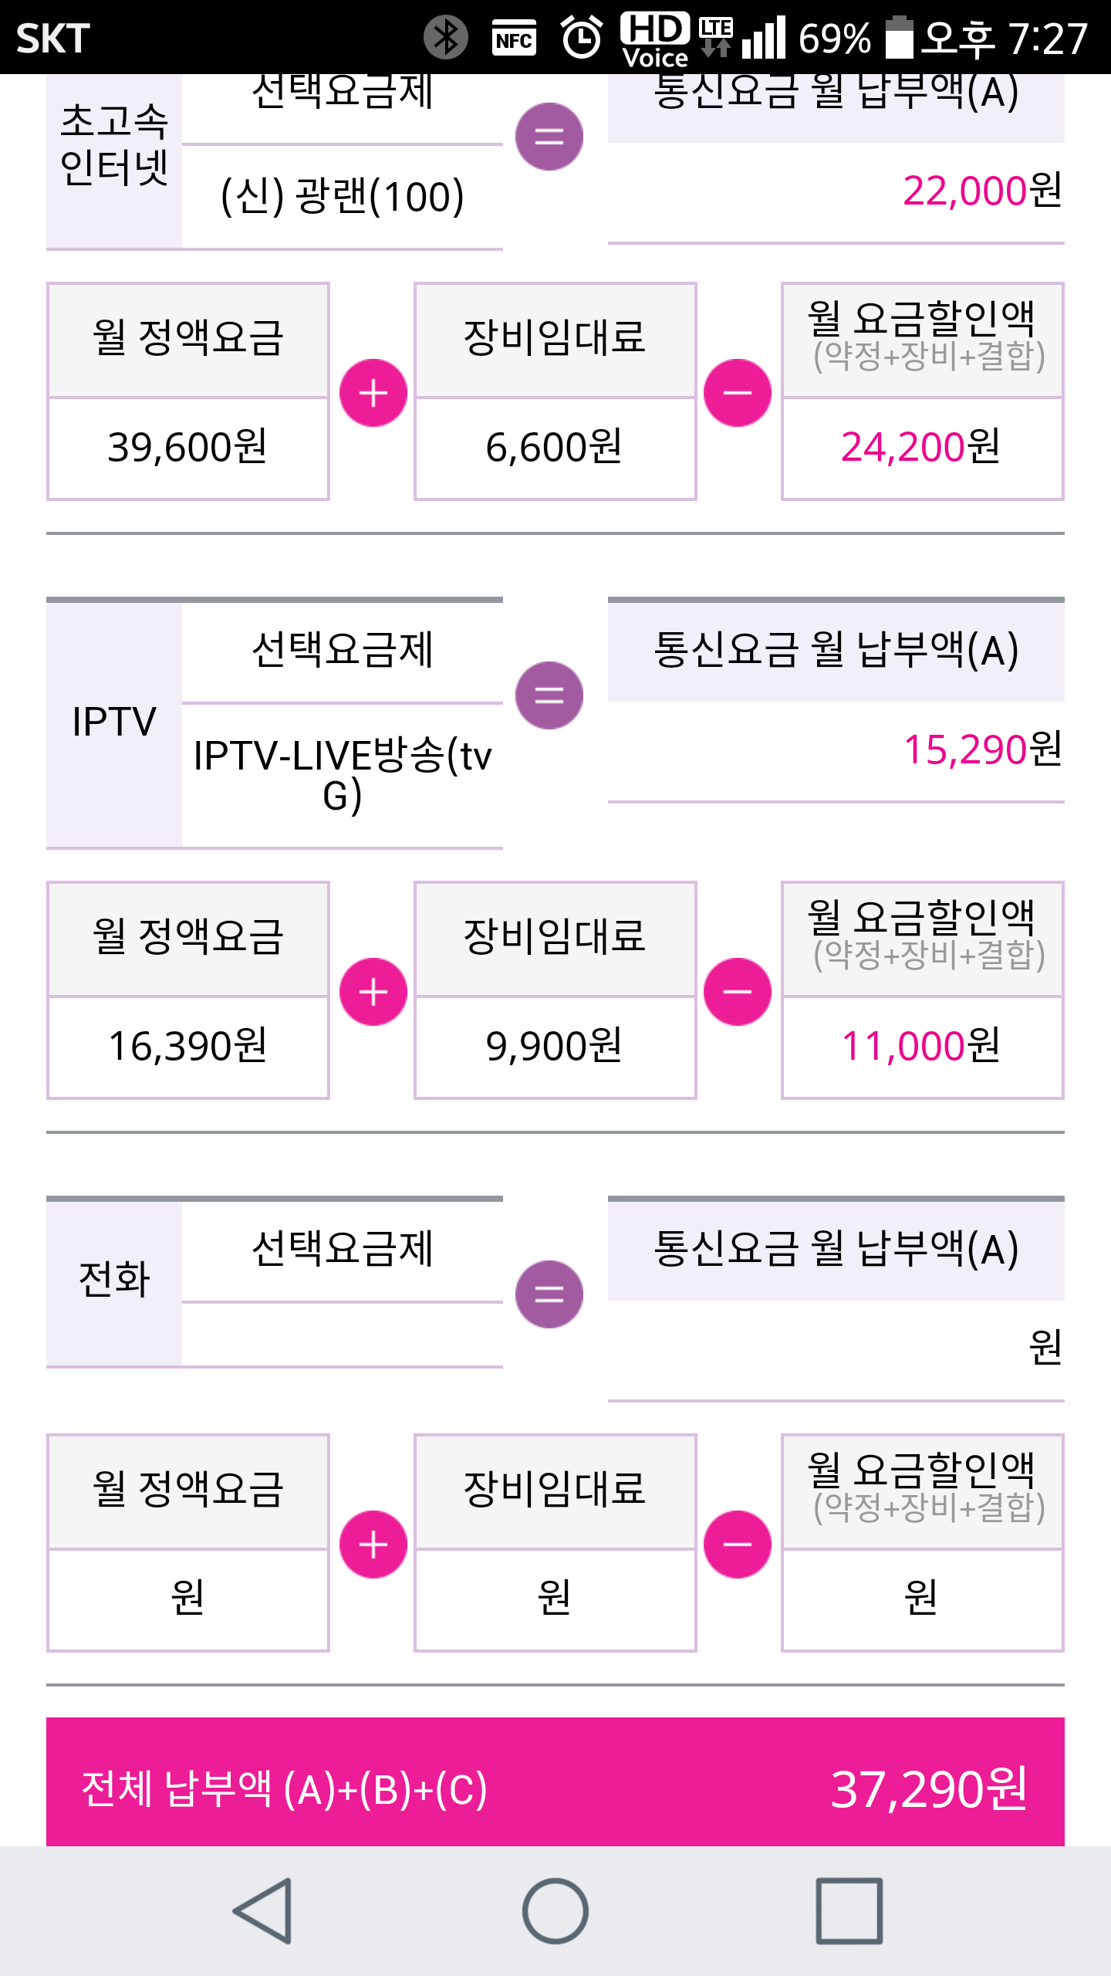Tap the internet 월 정액요금 39,600원 box
The height and width of the screenshot is (1976, 1111).
pyautogui.click(x=187, y=447)
